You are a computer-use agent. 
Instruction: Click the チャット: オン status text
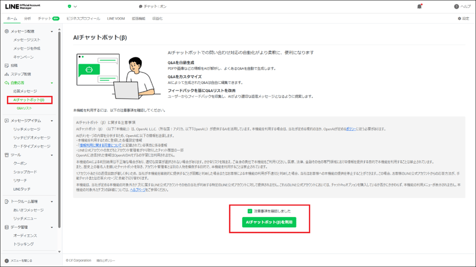(155, 6)
